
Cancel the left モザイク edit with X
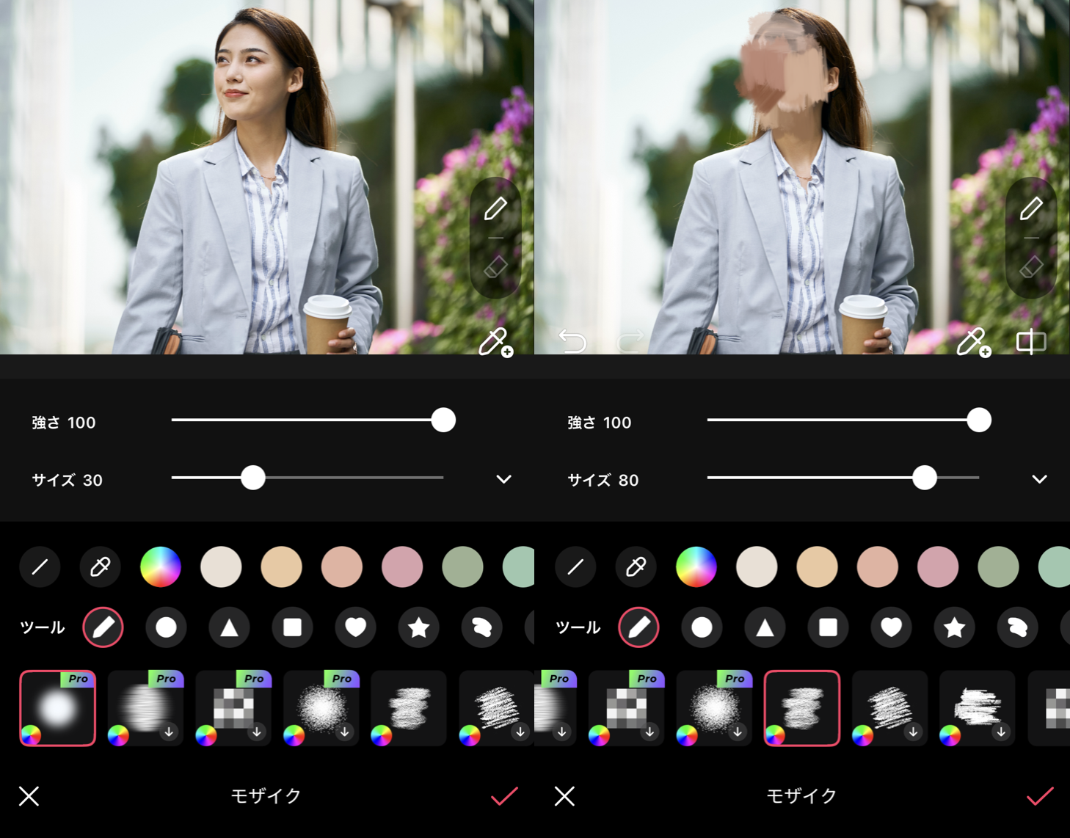[29, 796]
